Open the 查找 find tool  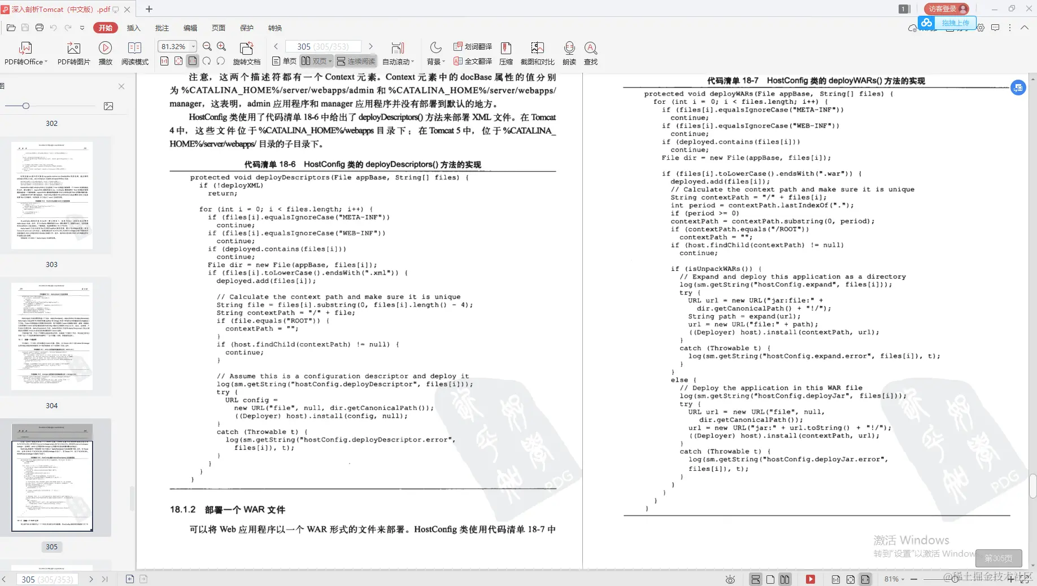tap(590, 53)
